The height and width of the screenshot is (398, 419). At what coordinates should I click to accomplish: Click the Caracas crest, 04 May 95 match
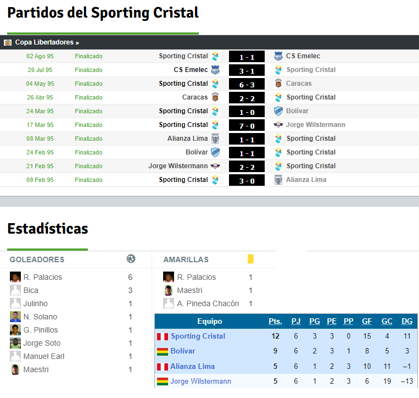point(278,84)
